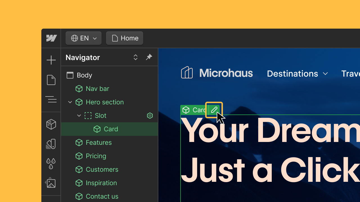Viewport: 360px width, 202px height.
Task: Pin the Navigator panel
Action: click(149, 57)
